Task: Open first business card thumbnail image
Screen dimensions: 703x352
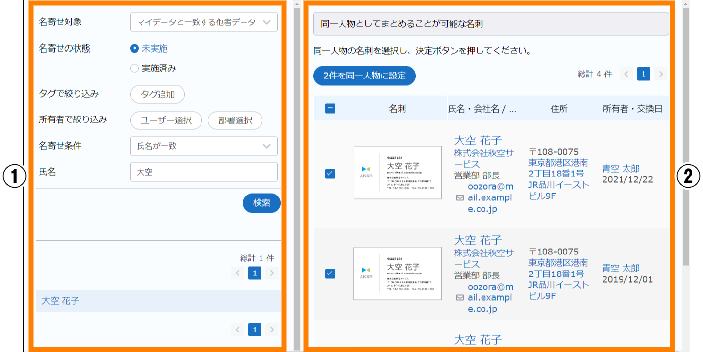Action: point(397,173)
